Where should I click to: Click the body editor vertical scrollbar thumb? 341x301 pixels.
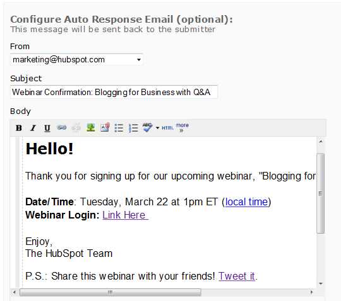[321, 193]
